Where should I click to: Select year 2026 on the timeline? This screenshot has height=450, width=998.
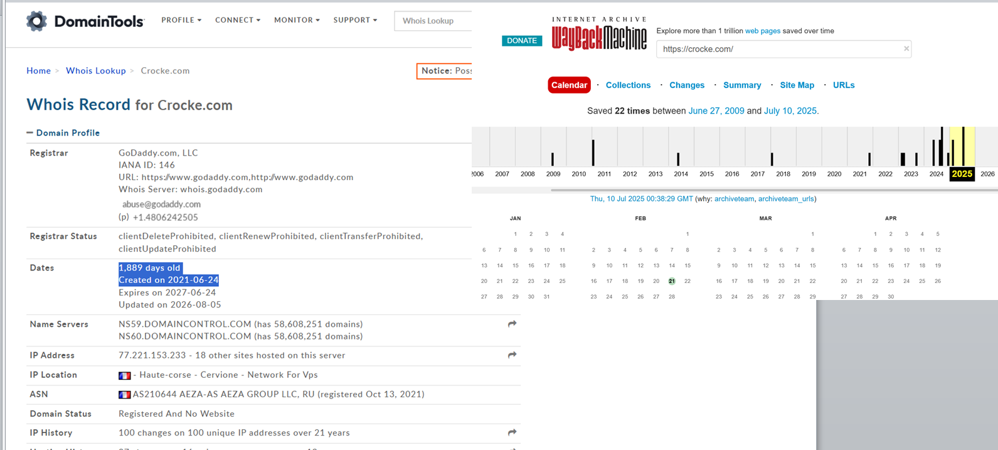[987, 174]
